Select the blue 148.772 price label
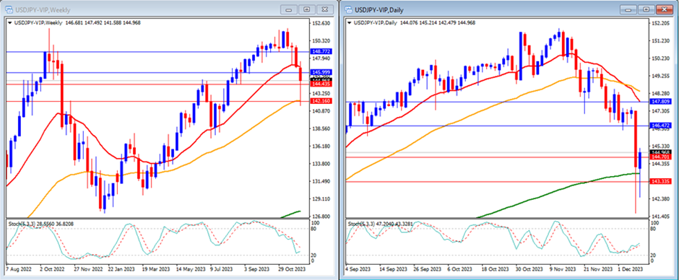Image resolution: width=679 pixels, height=280 pixels. click(321, 52)
